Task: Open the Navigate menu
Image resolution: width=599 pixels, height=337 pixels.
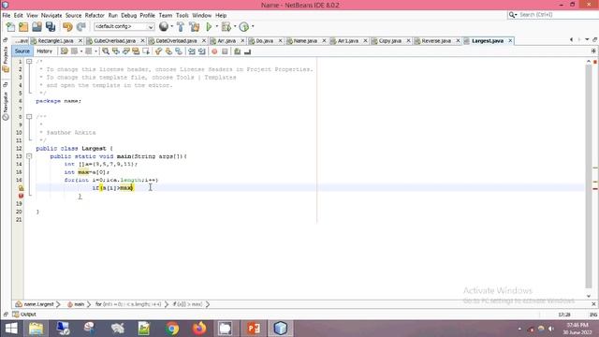Action: point(51,15)
